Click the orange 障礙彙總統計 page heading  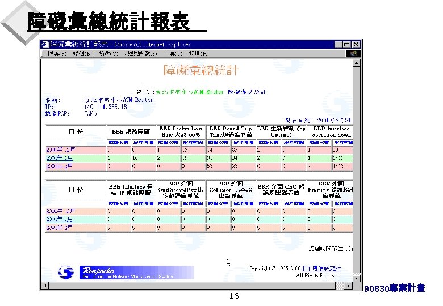201,70
